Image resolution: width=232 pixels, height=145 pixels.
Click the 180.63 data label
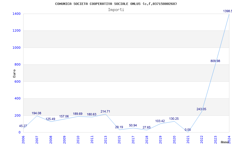(x=91, y=114)
